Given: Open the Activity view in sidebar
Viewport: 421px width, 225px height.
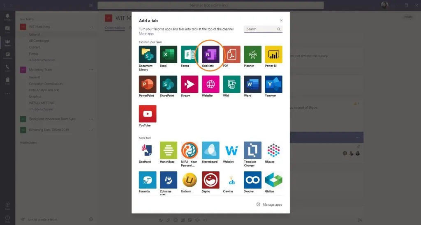Looking at the screenshot, I should (x=7, y=17).
